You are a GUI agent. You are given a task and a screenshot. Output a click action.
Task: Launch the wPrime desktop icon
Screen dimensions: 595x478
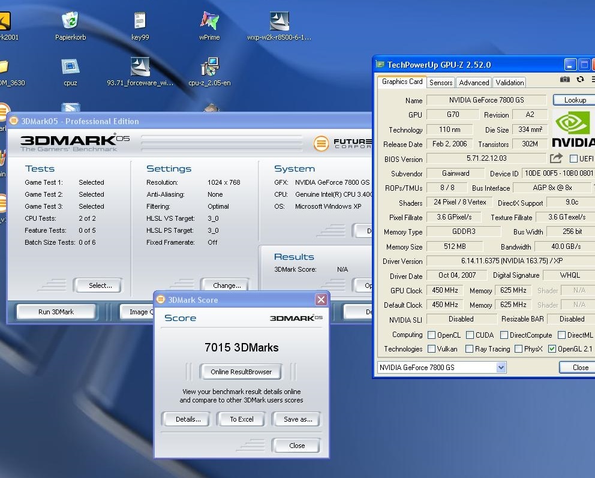[x=209, y=22]
